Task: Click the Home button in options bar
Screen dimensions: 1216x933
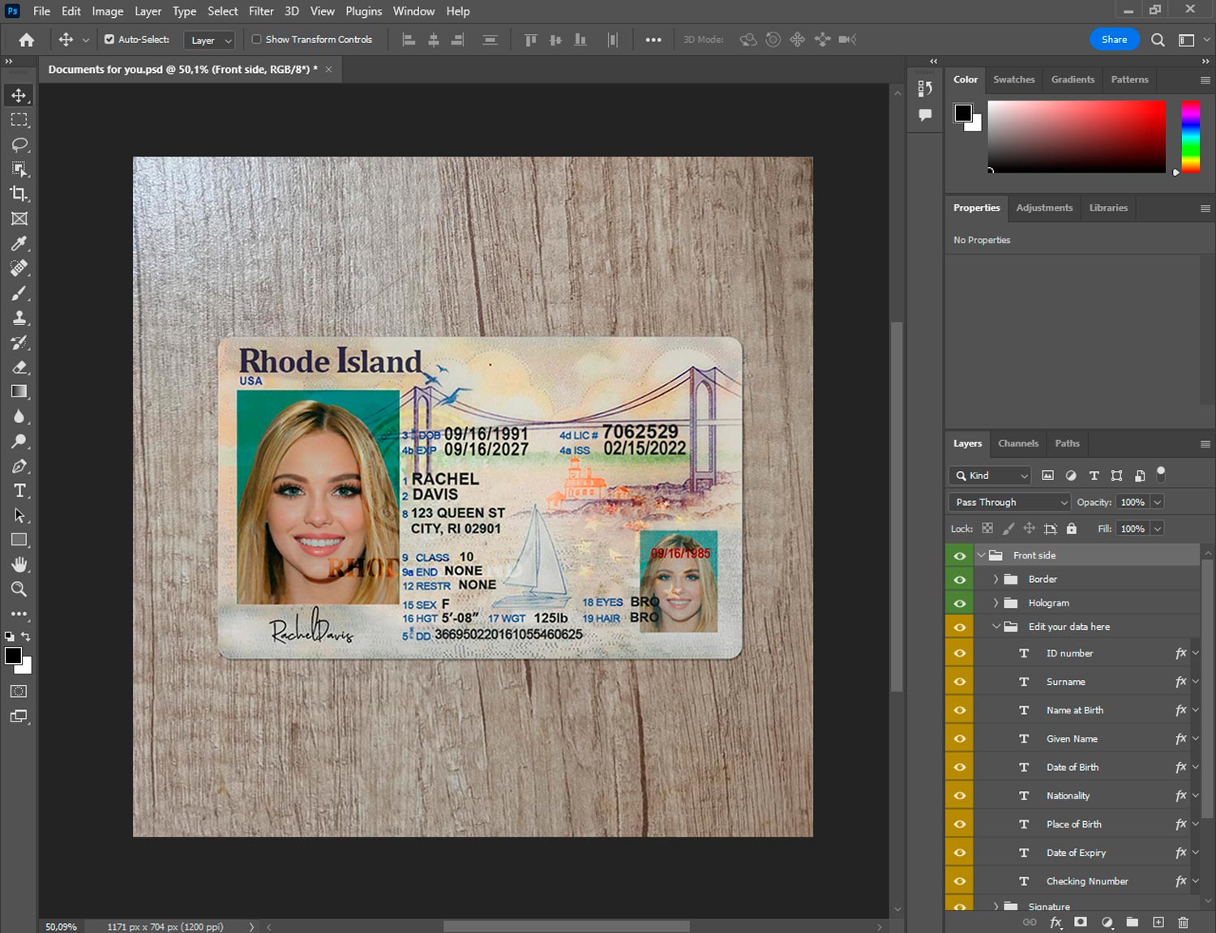Action: pyautogui.click(x=27, y=40)
